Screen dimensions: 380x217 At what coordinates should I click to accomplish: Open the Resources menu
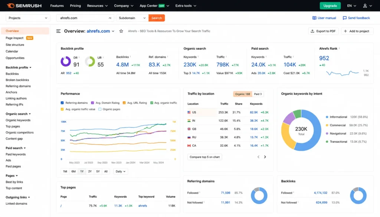pos(97,6)
